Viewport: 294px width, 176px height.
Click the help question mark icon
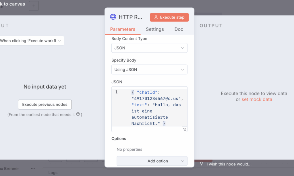(x=78, y=114)
